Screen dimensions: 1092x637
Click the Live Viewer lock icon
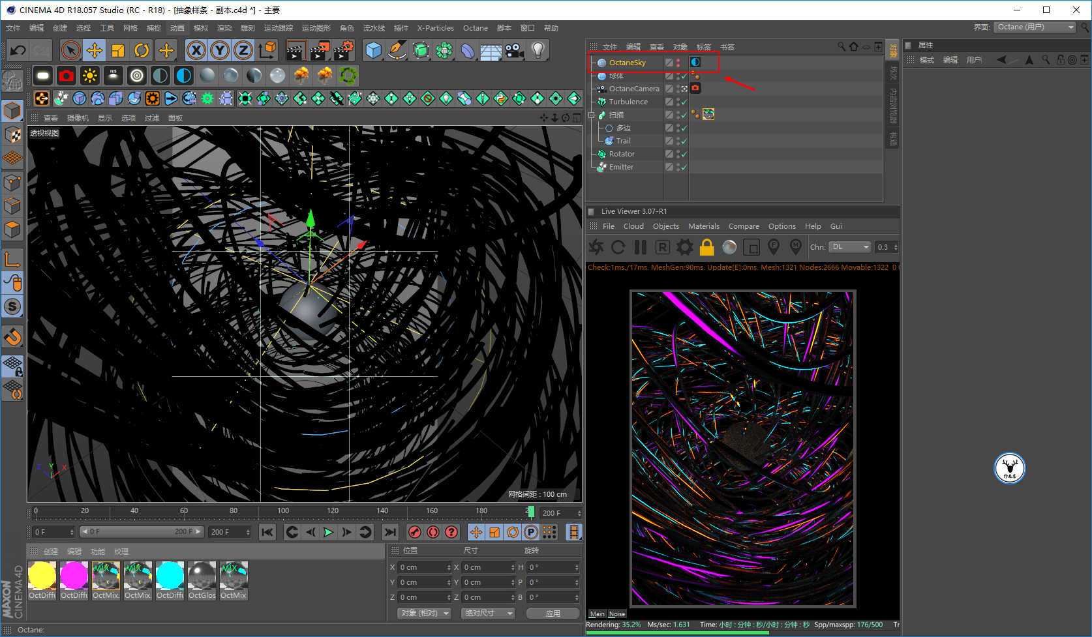click(x=706, y=247)
